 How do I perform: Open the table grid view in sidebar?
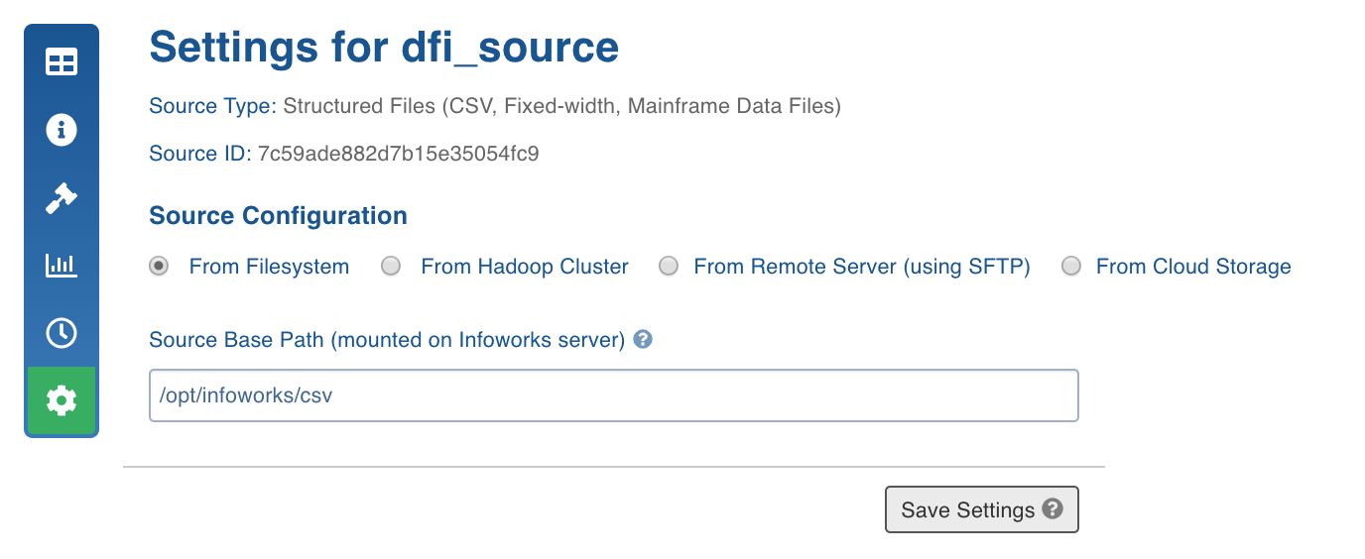pos(62,62)
